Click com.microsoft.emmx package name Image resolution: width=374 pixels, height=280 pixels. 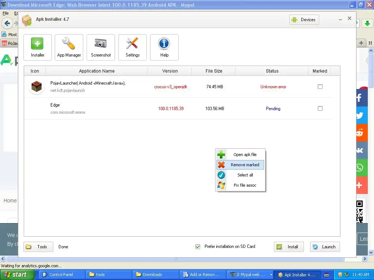pos(68,112)
